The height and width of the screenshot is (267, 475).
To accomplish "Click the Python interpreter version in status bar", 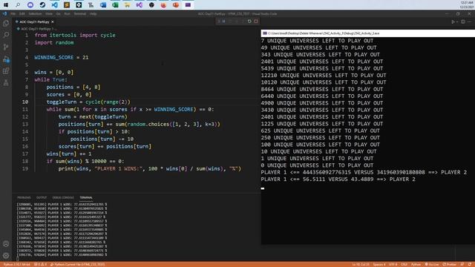I will [x=17, y=265].
